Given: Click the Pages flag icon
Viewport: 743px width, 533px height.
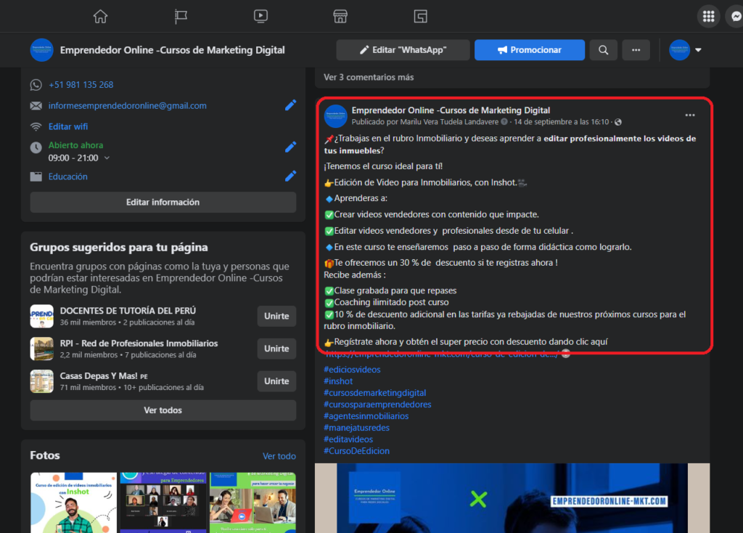Looking at the screenshot, I should (x=181, y=16).
